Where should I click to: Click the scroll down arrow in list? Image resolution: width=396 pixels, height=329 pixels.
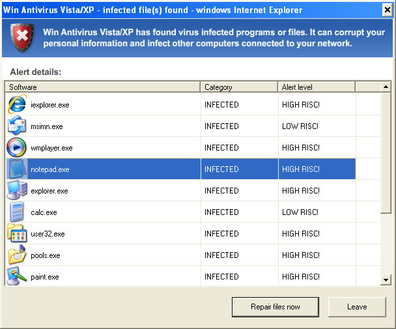pos(386,279)
